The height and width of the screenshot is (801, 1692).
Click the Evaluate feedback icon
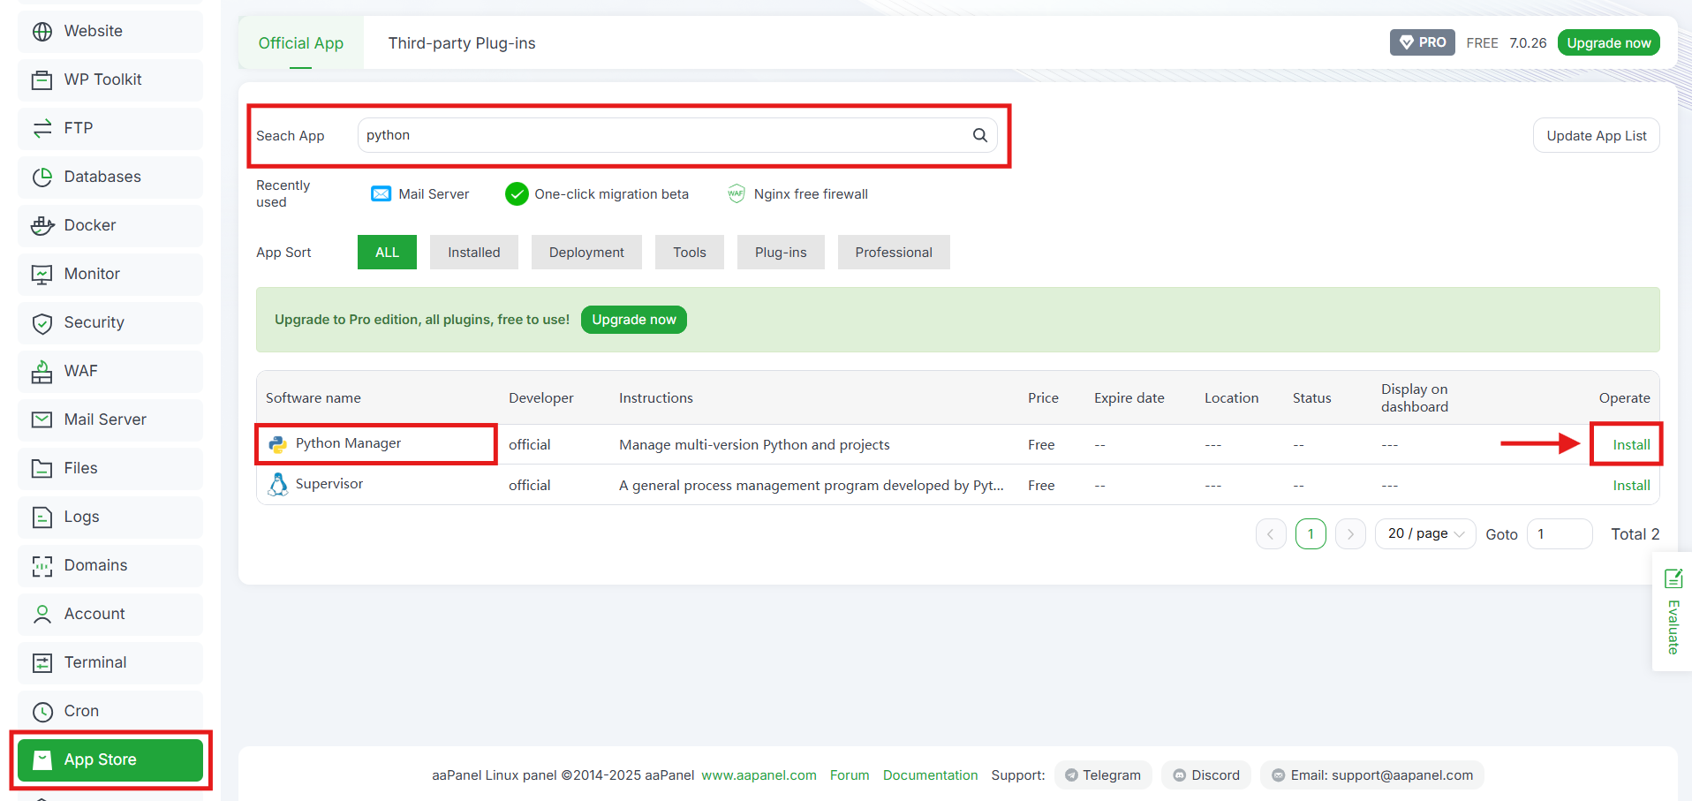(1673, 578)
